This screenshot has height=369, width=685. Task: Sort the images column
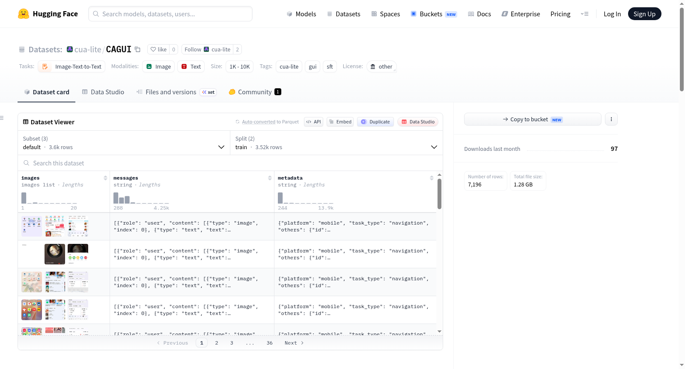coord(105,178)
